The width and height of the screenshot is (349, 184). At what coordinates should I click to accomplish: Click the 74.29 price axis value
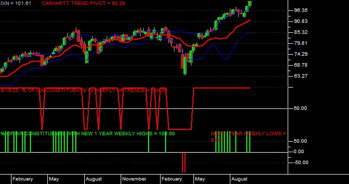tap(301, 54)
